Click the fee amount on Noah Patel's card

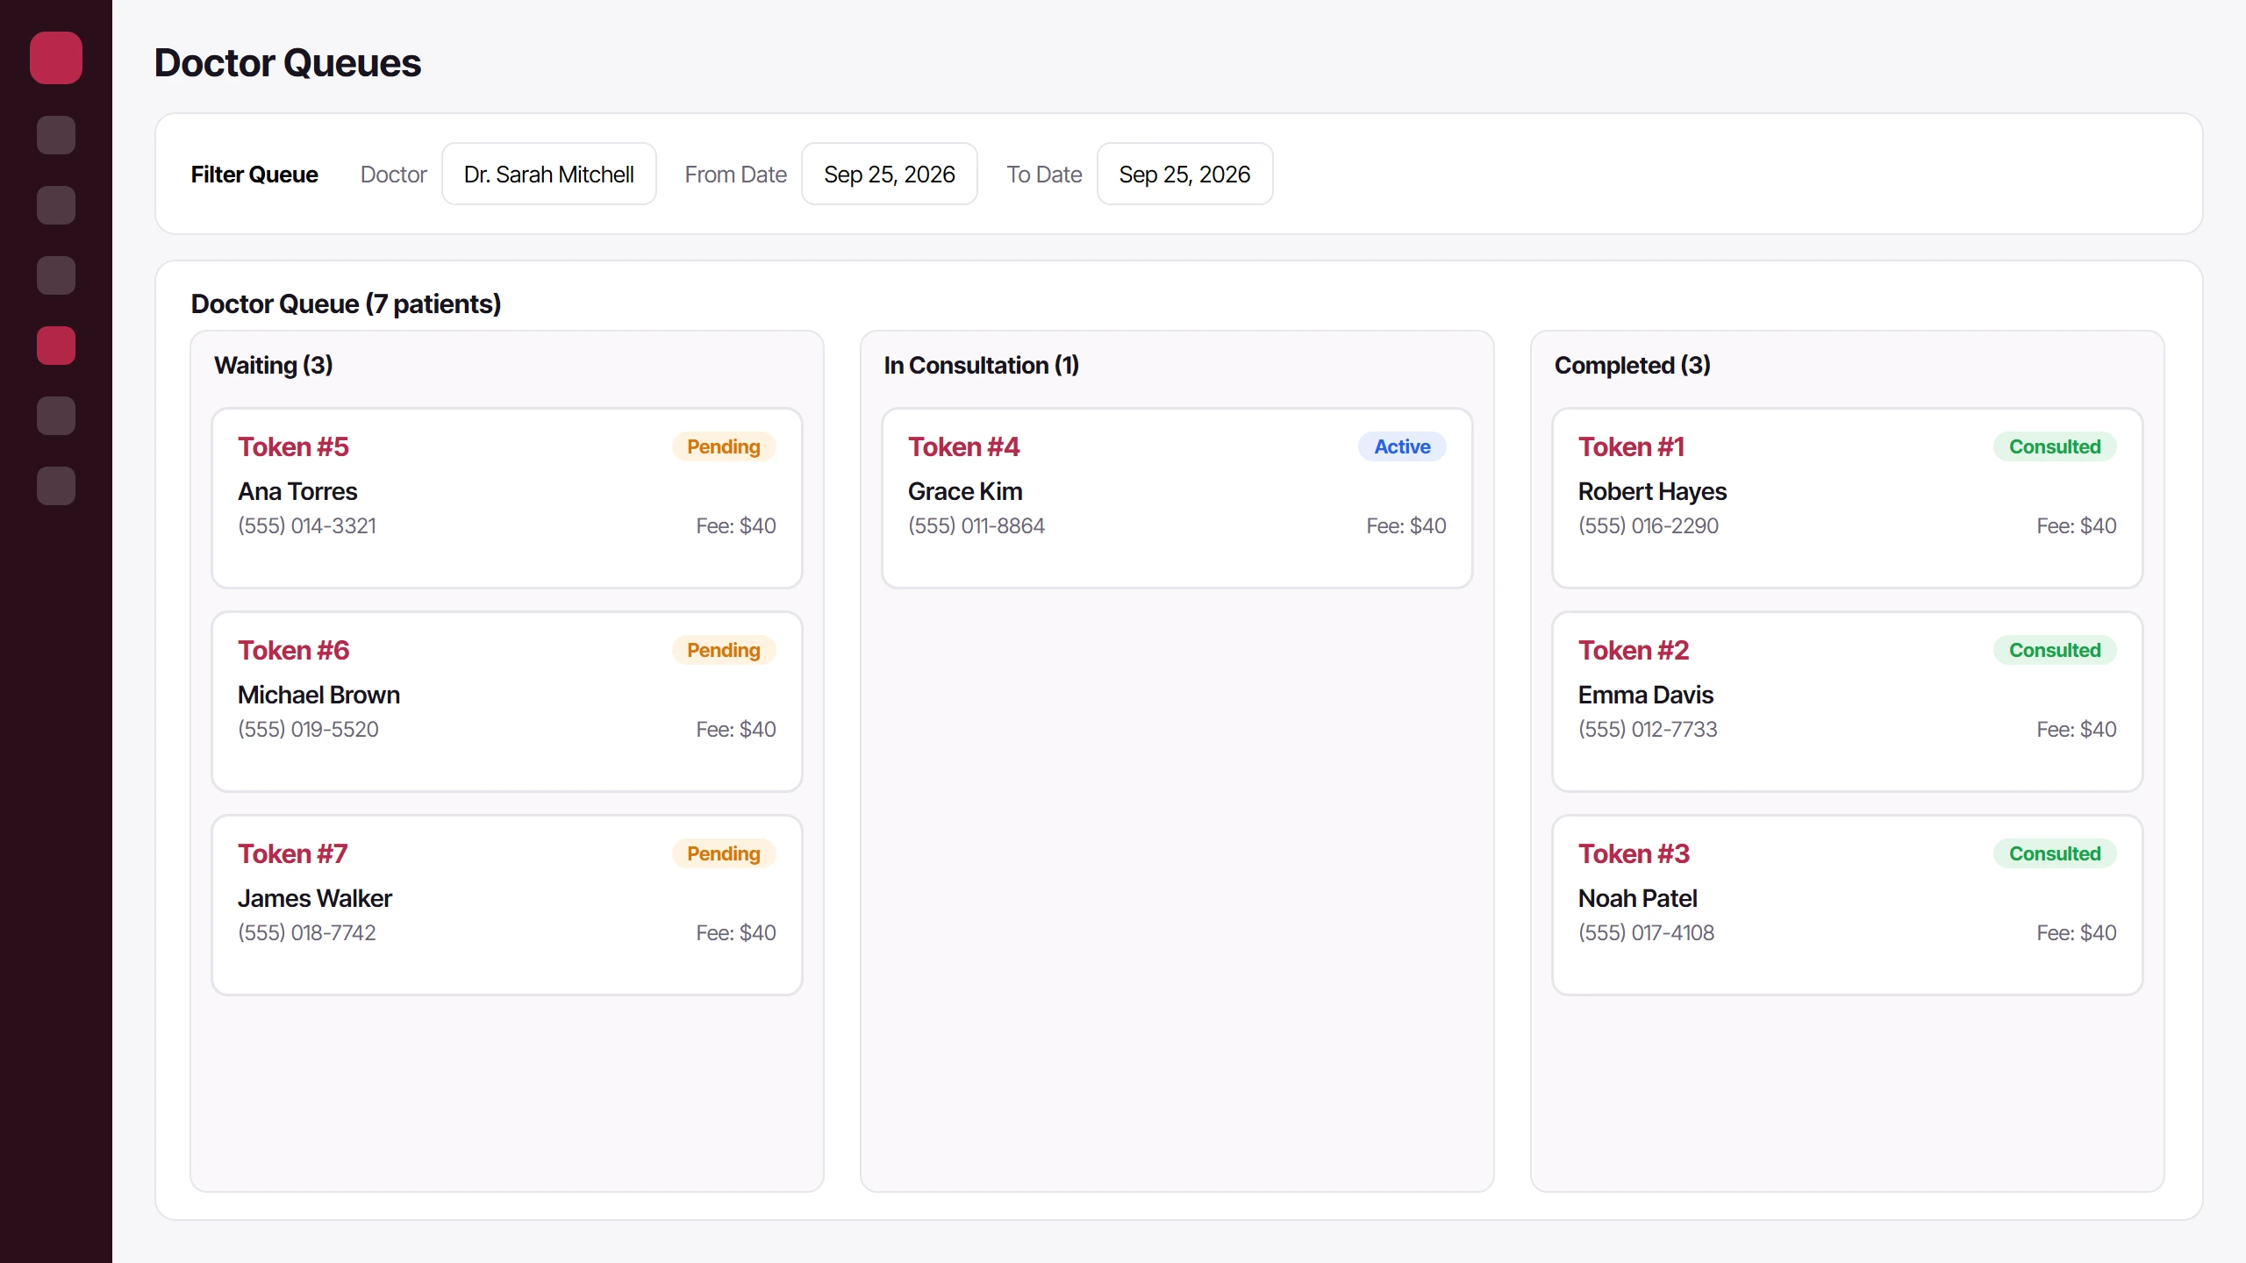click(x=2077, y=932)
